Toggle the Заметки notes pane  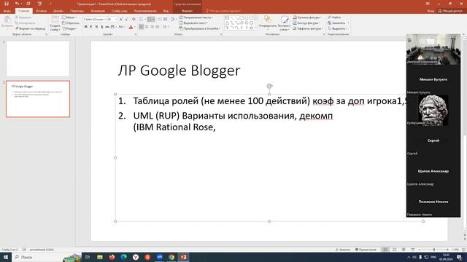tap(343, 250)
